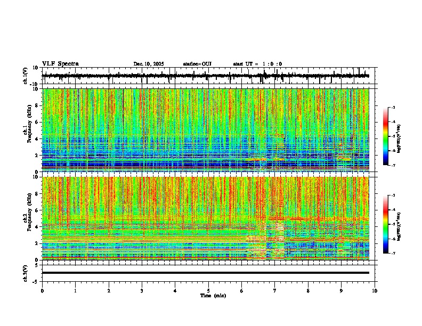Click the "5" minute tick label

tap(208, 291)
